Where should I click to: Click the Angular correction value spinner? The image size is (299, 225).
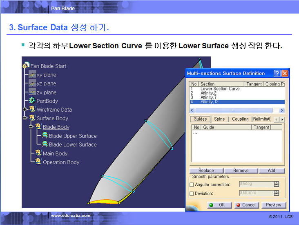(x=277, y=184)
